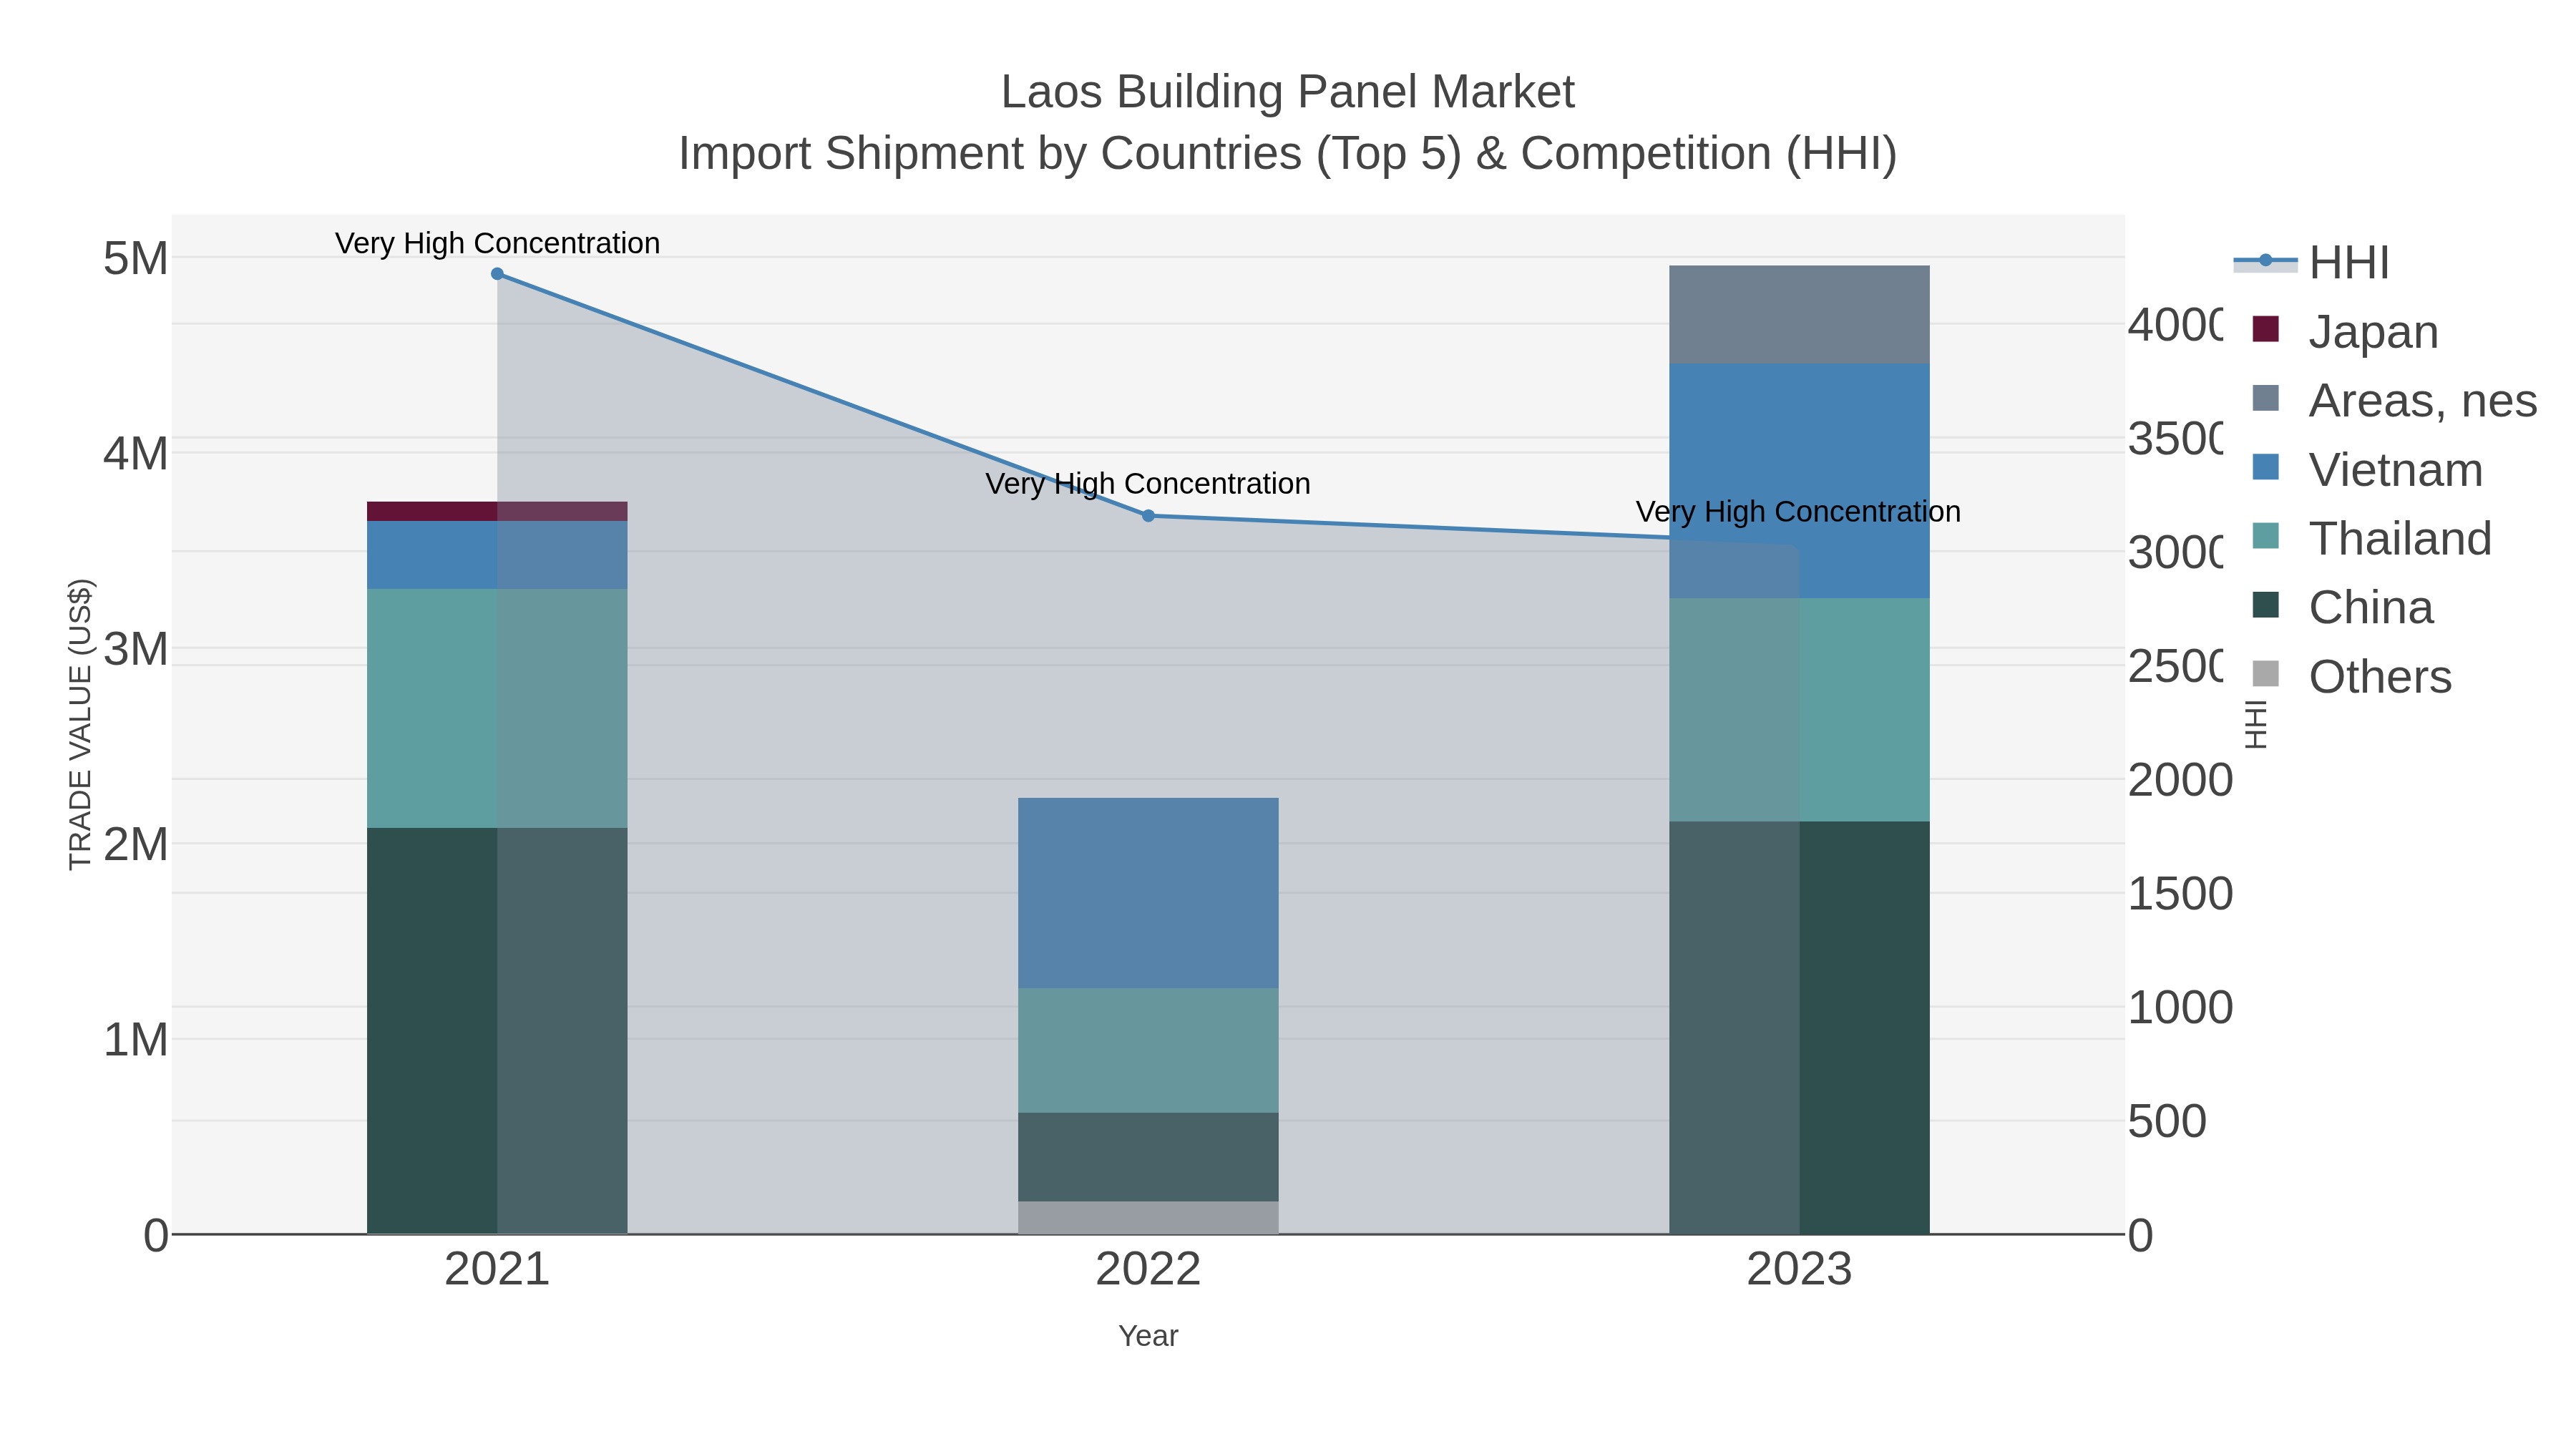Click the 2022 Thailand bar segment
Image resolution: width=2576 pixels, height=1449 pixels.
pyautogui.click(x=1148, y=1051)
